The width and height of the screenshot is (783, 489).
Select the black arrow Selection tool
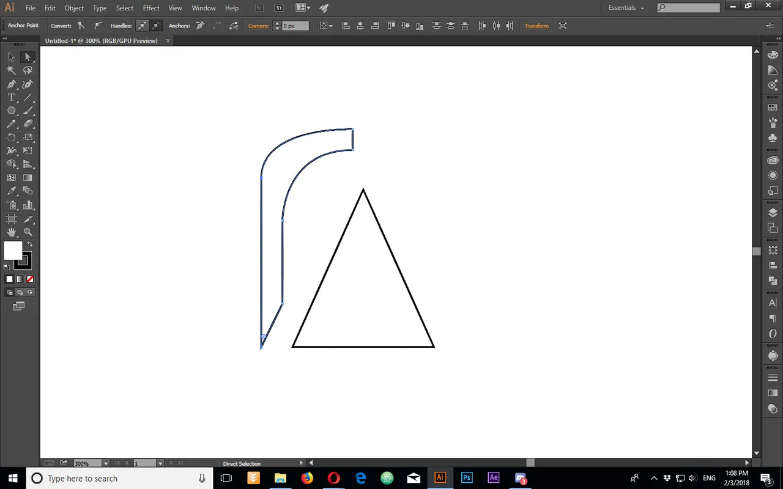11,57
